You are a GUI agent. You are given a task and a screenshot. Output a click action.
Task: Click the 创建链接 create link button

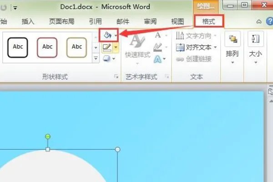point(194,59)
